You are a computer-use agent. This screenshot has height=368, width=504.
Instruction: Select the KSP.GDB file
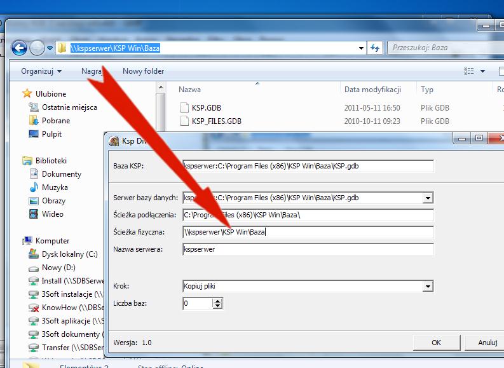(207, 107)
